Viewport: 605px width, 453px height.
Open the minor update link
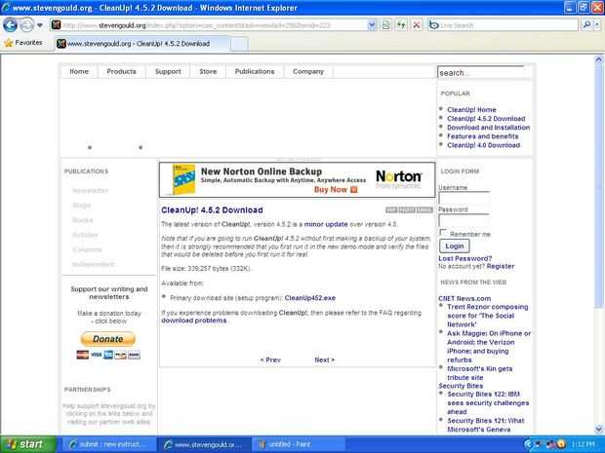pos(326,224)
